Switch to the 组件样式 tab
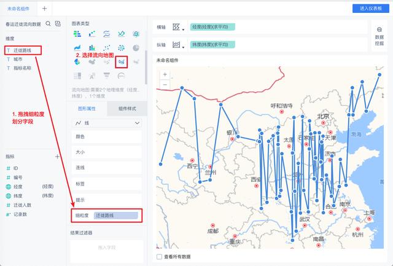The image size is (393, 266). click(127, 109)
